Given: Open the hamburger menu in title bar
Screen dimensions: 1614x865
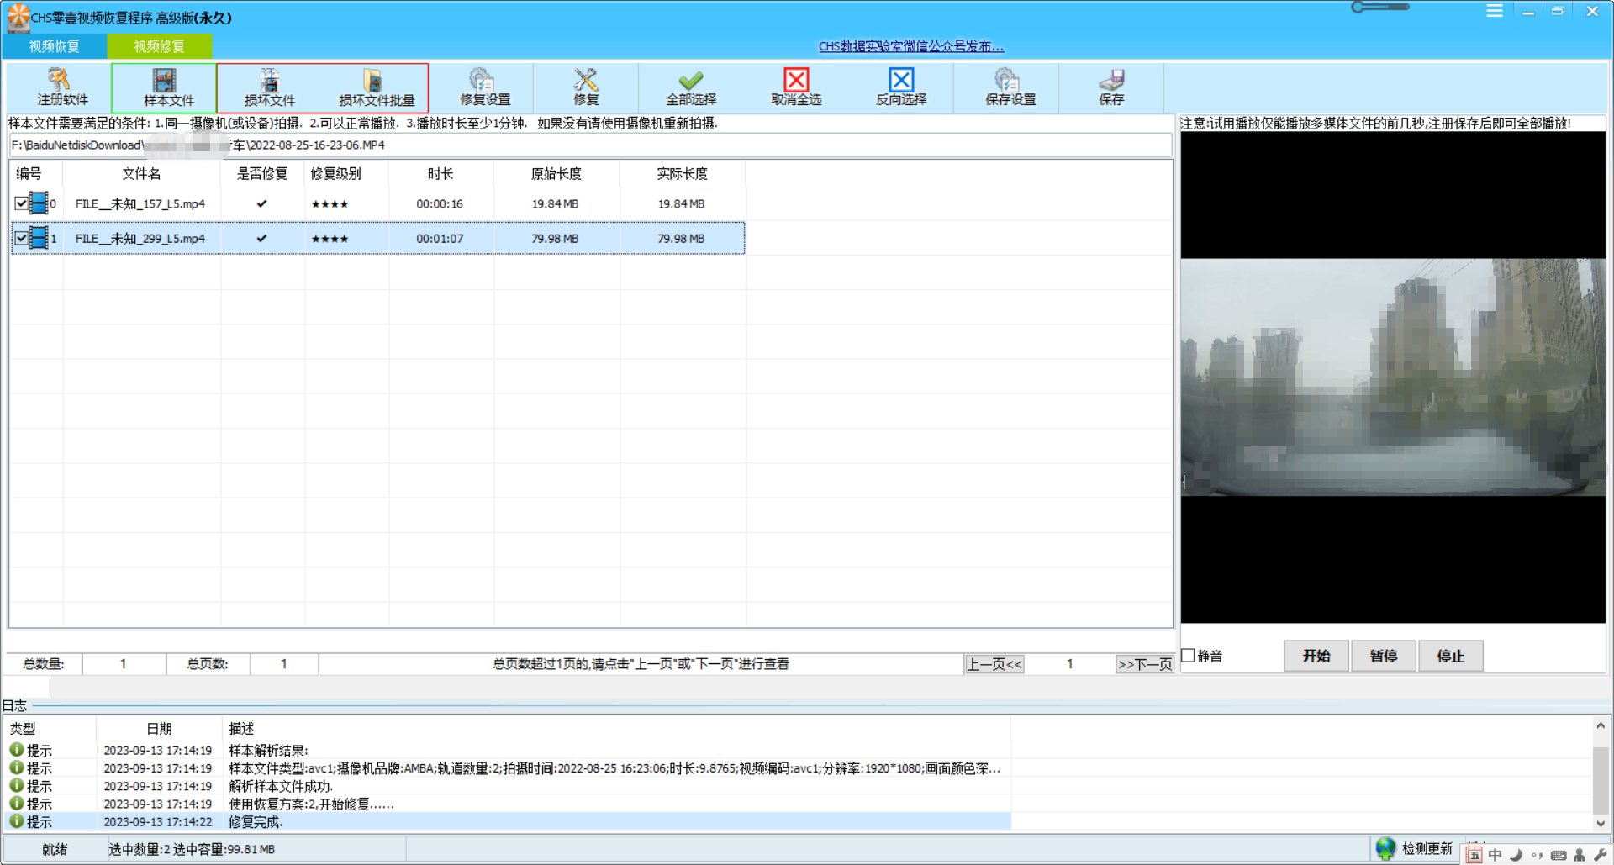Looking at the screenshot, I should coord(1494,11).
